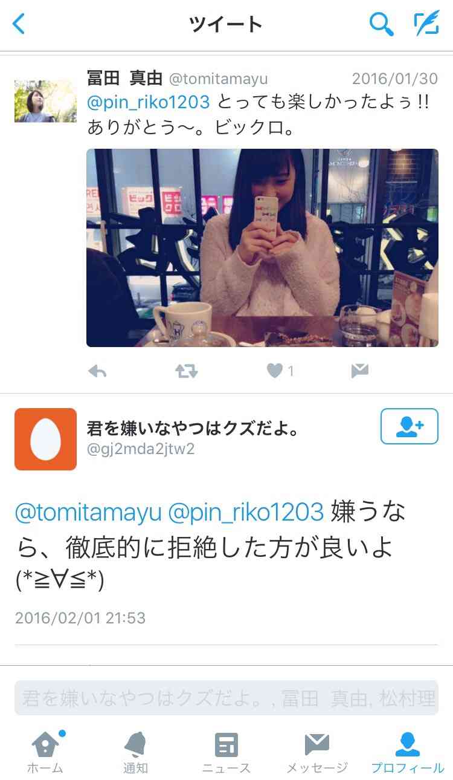Tap the reply text input field
Image resolution: width=453 pixels, height=780 pixels.
pos(226,698)
